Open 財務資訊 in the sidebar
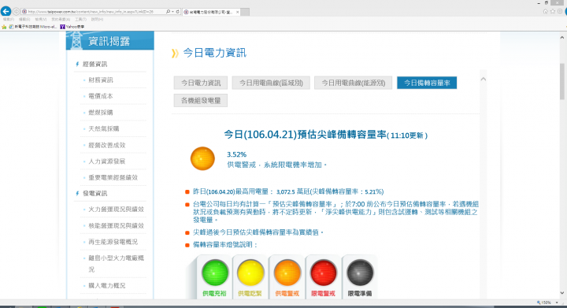This screenshot has width=567, height=308. (101, 80)
